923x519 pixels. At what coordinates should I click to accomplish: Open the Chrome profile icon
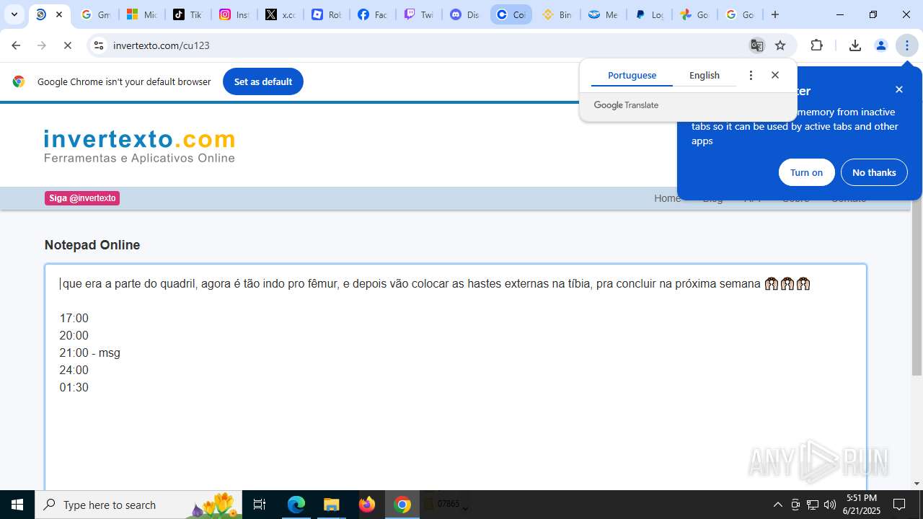pyautogui.click(x=880, y=45)
